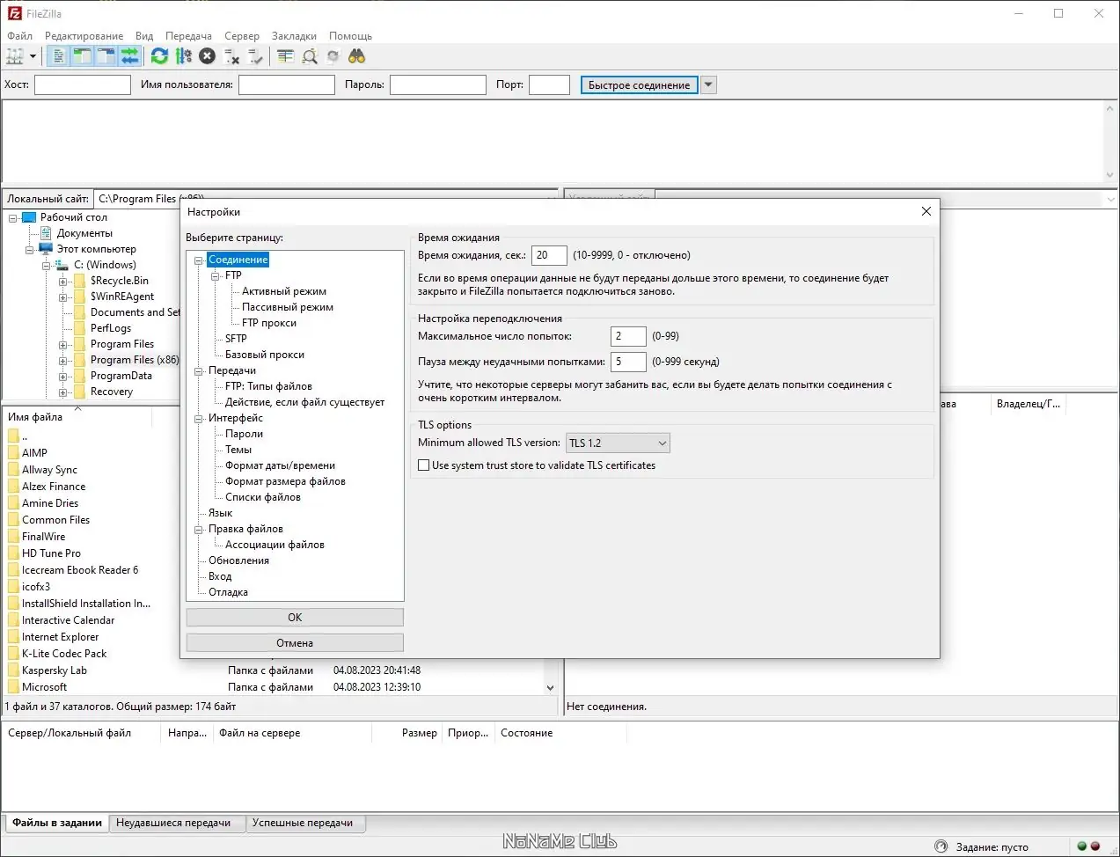Select Активный режим settings page
Screen dimensions: 1120x857
click(x=284, y=291)
